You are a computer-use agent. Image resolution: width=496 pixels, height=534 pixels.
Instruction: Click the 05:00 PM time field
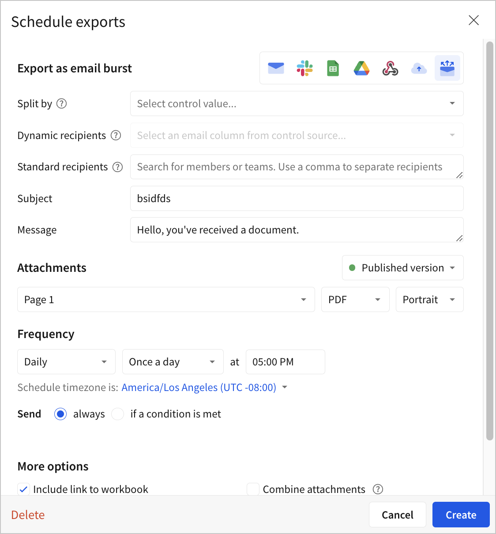tap(286, 362)
